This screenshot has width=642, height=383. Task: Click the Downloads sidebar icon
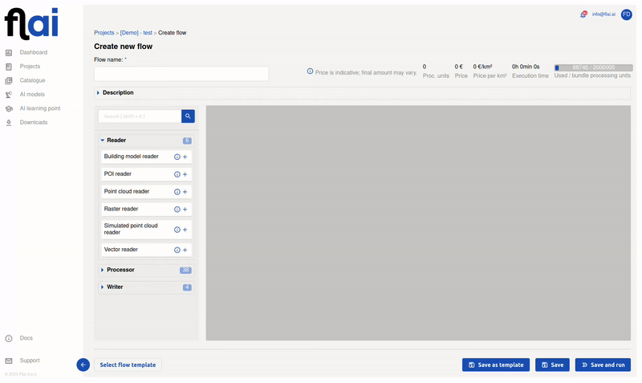(9, 123)
